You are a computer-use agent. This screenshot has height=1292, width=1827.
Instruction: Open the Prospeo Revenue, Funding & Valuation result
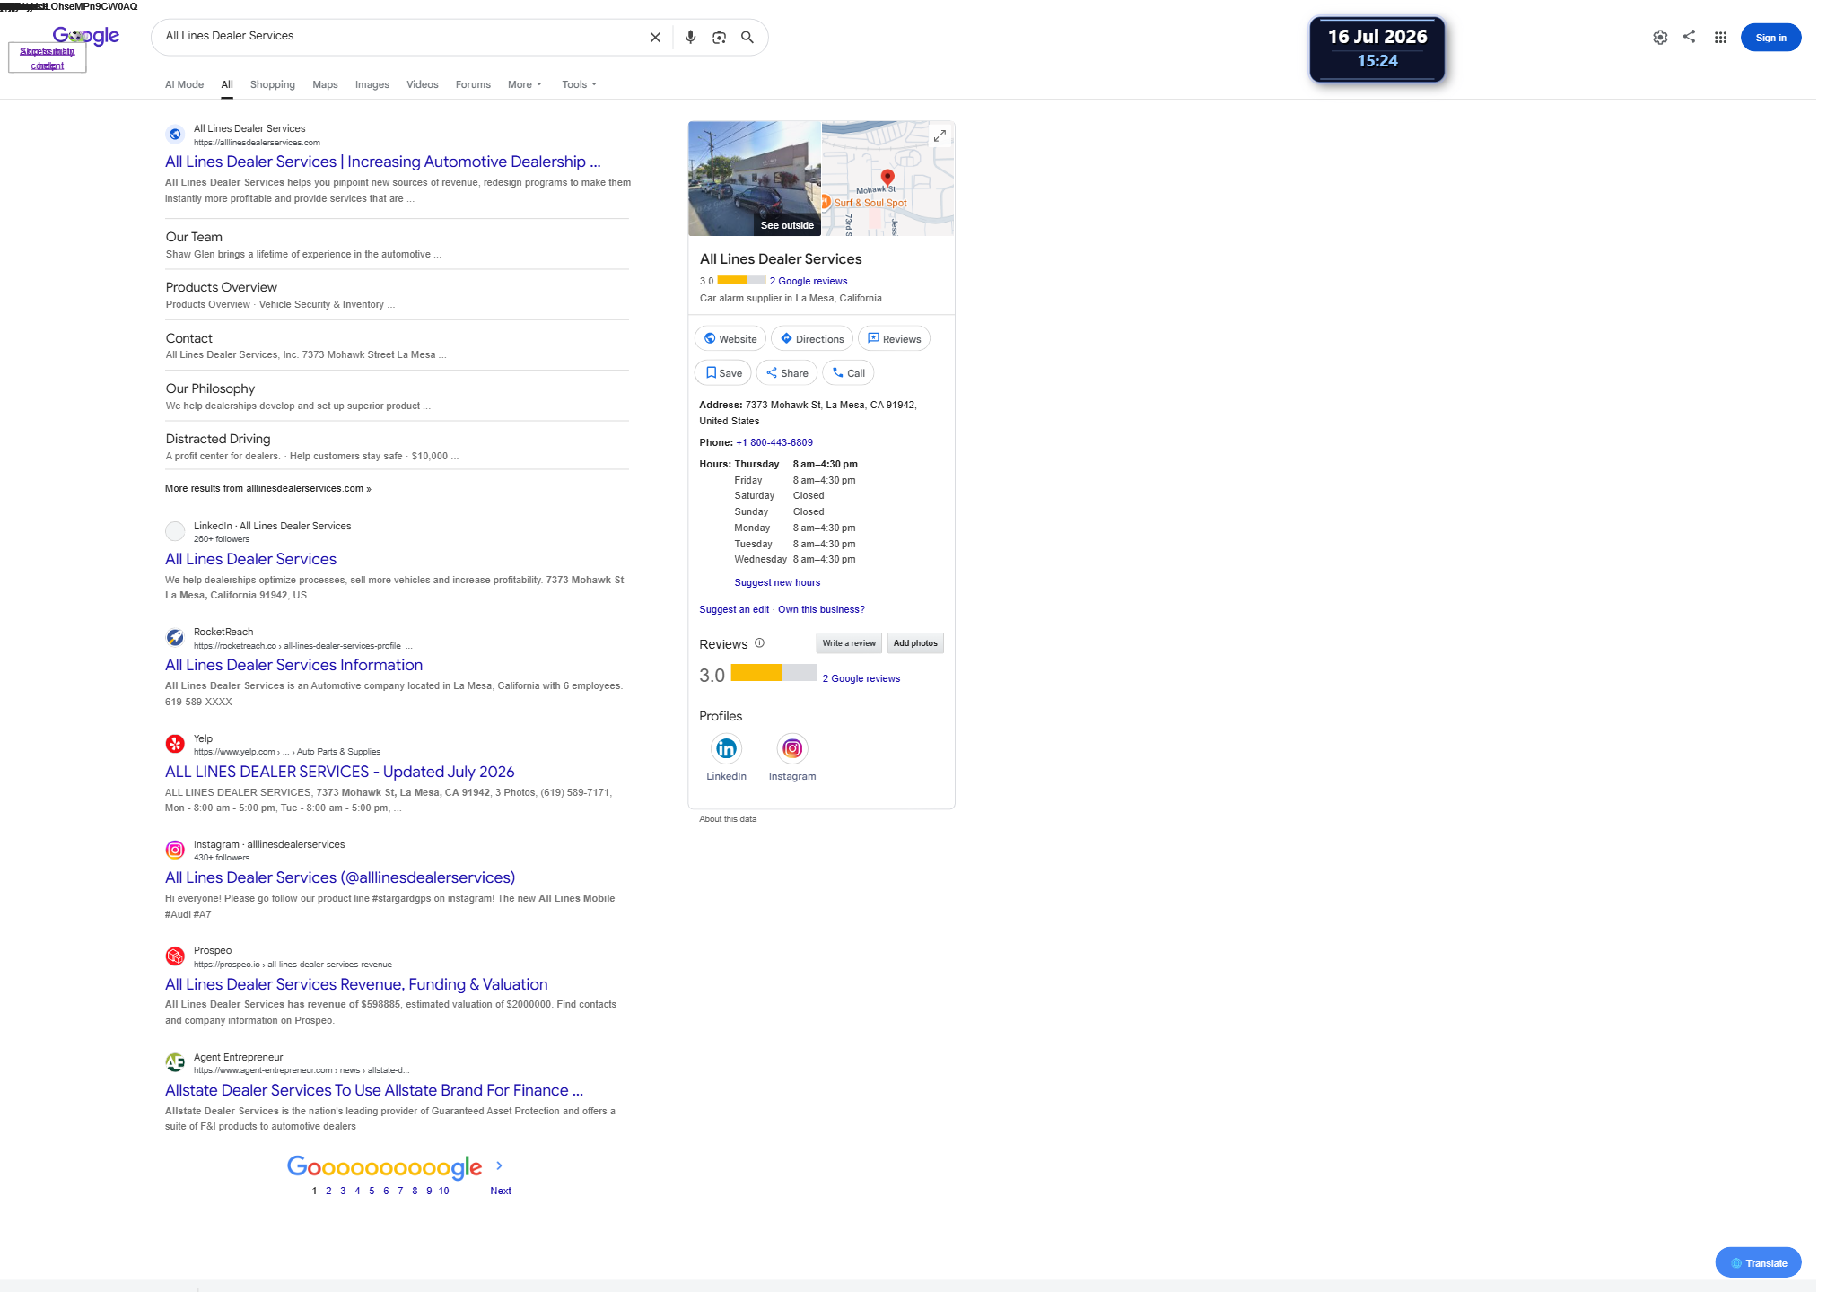point(356,984)
